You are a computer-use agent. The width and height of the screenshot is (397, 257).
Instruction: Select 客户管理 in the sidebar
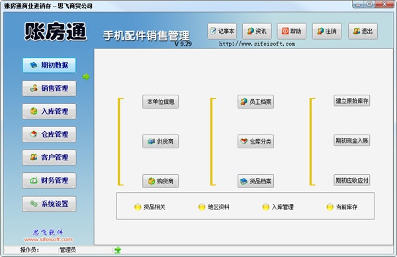pos(49,158)
